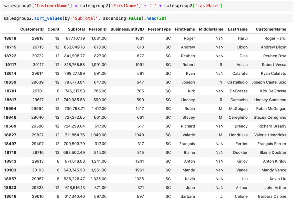Click the LastName column header

click(x=238, y=29)
